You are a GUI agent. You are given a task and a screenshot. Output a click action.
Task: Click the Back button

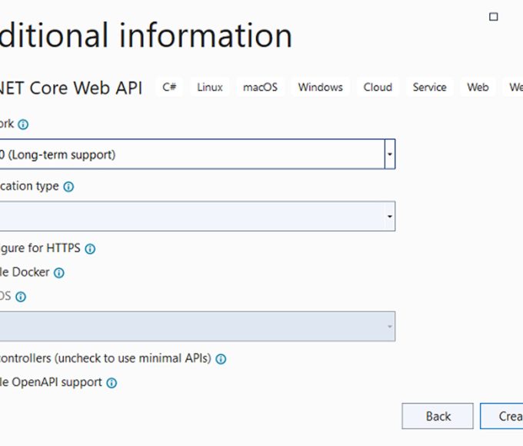(x=438, y=416)
